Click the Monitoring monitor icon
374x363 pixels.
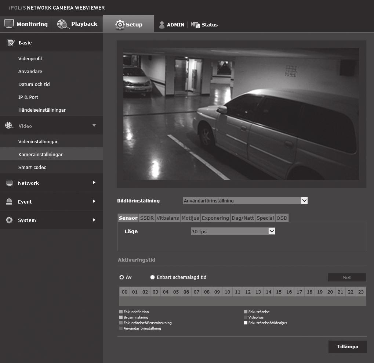(9, 24)
